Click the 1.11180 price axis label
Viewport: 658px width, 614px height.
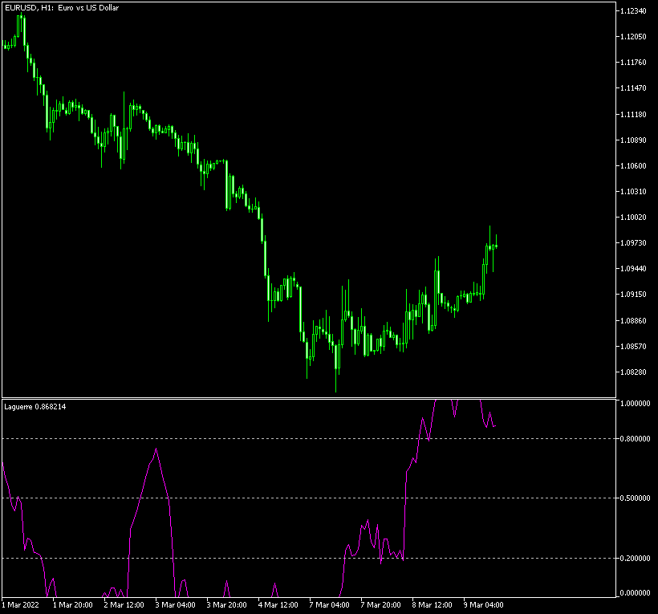click(633, 114)
